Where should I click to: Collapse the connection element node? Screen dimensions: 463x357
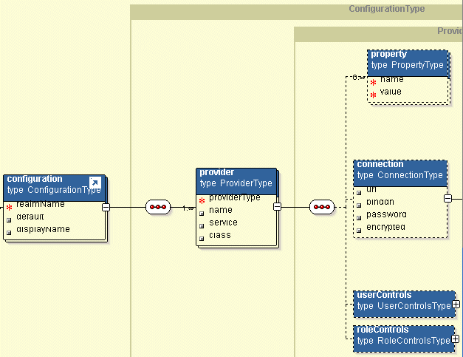coord(447,198)
